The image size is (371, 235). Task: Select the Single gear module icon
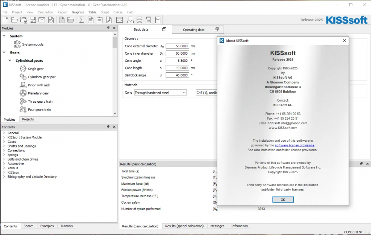[x=23, y=69]
